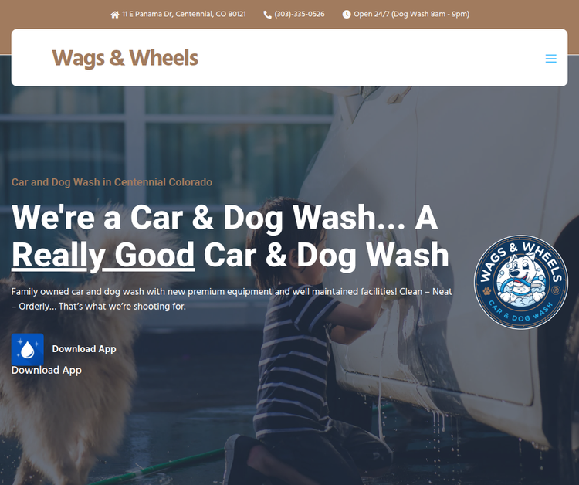579x485 pixels.
Task: Click the underlined Really Good text
Action: tap(103, 255)
